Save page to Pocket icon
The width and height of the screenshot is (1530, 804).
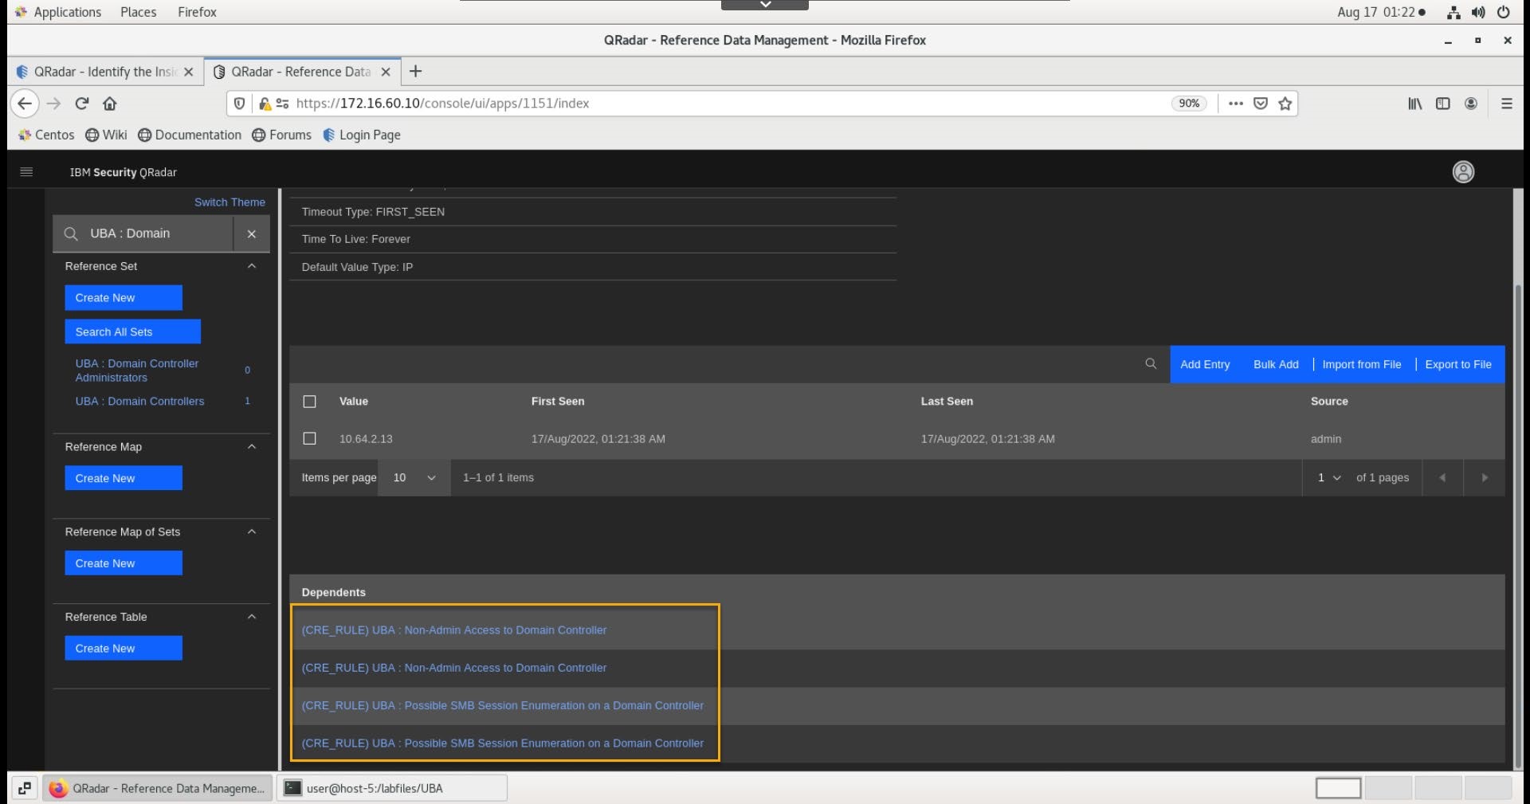click(1261, 103)
